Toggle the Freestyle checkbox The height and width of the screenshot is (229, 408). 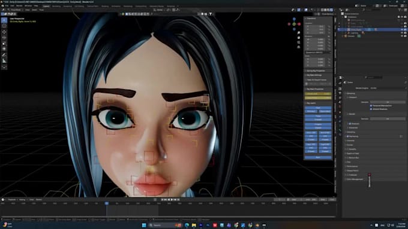[x=348, y=175]
